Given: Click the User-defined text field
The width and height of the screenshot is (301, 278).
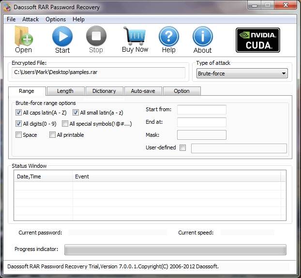Looking at the screenshot, I should (x=239, y=148).
